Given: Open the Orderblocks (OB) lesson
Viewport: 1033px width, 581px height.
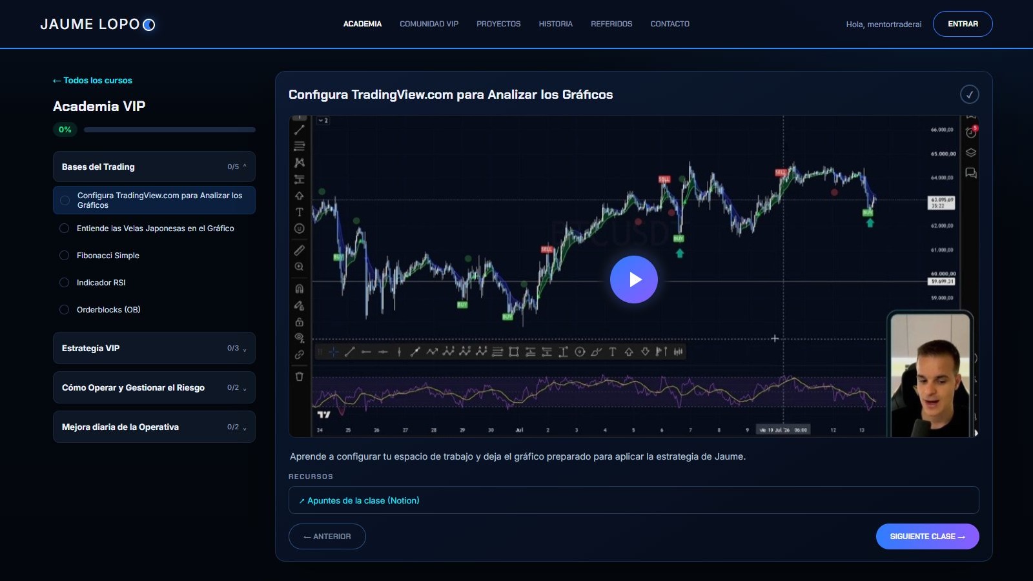Looking at the screenshot, I should pyautogui.click(x=154, y=310).
